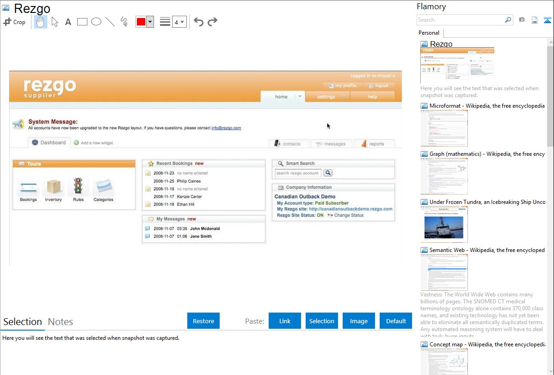Open the messages tab
This screenshot has height=375, width=554.
coord(332,143)
